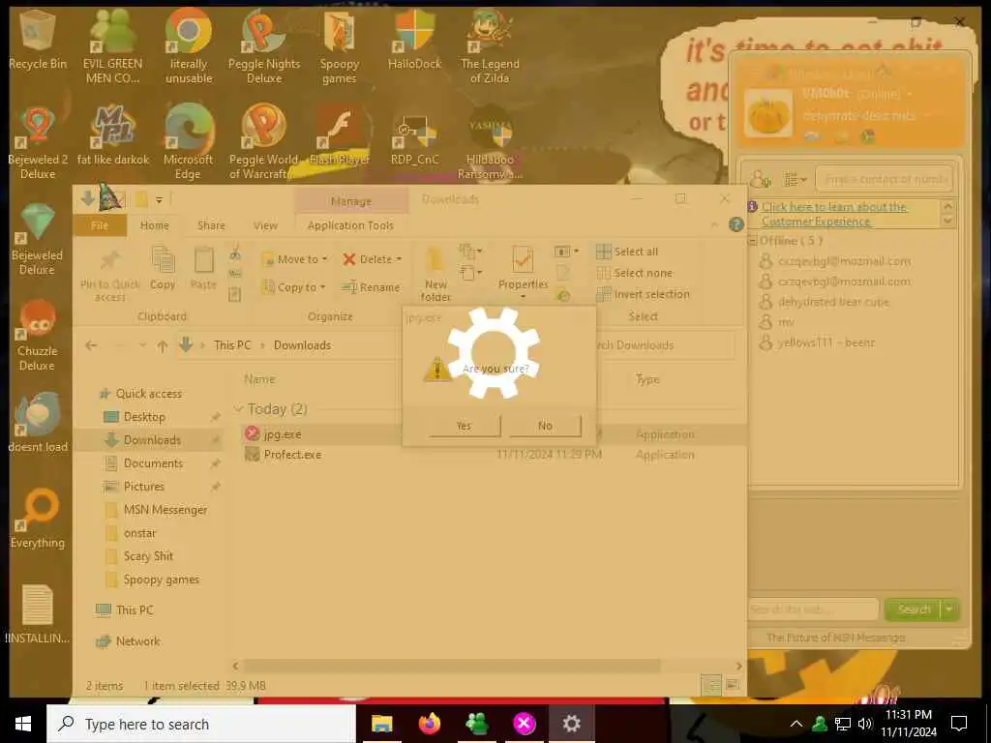Click the Windows taskbar search box
Viewport: 991px width, 743px height.
(201, 724)
